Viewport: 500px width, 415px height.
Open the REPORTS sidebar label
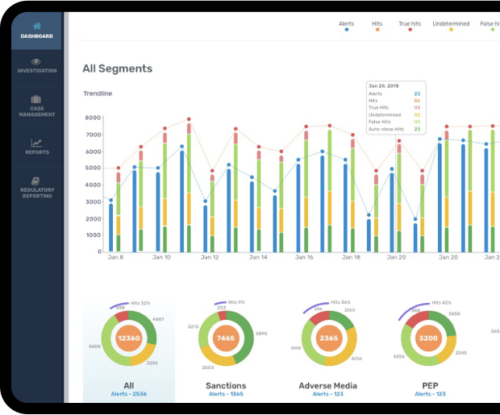37,152
